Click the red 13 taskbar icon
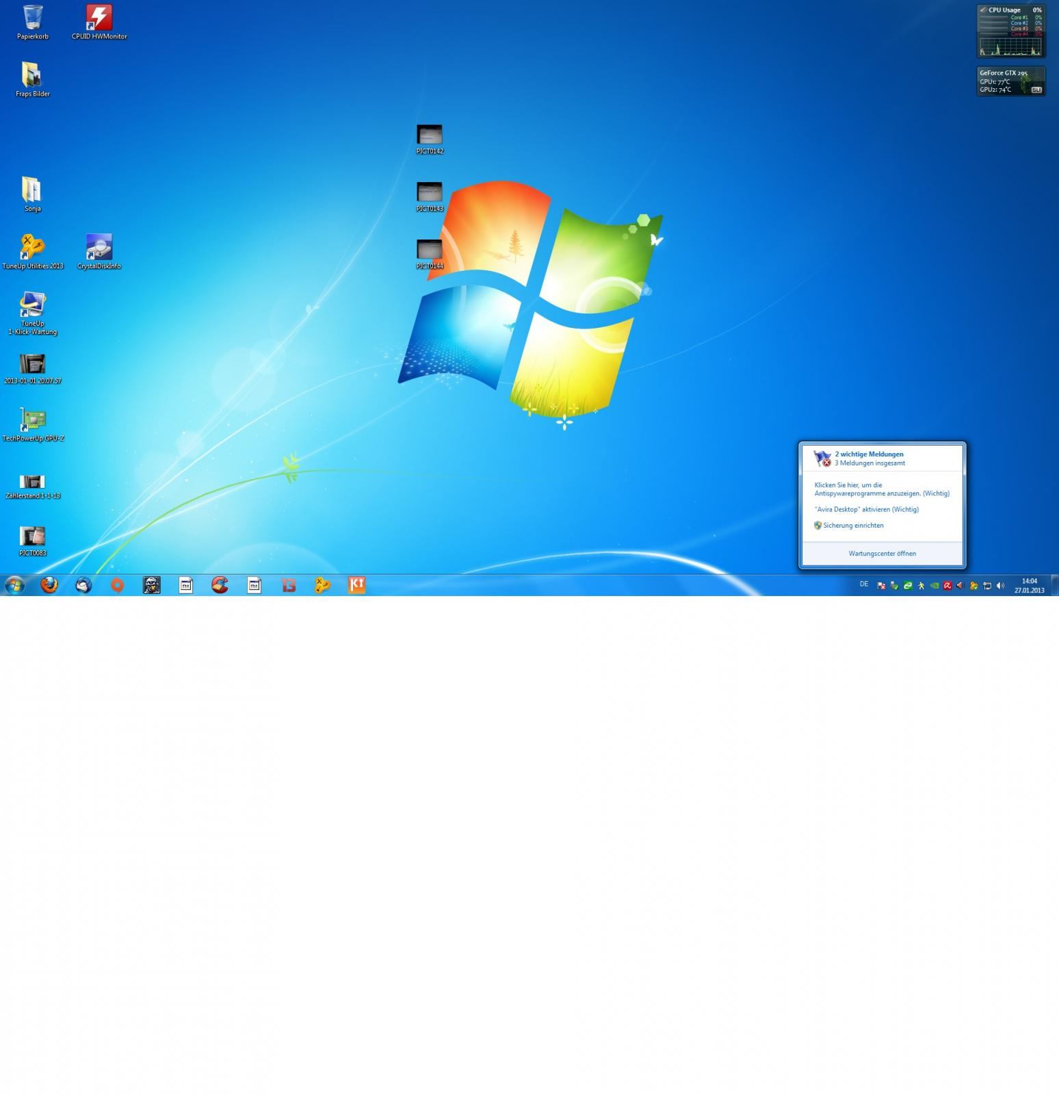Image resolution: width=1059 pixels, height=1095 pixels. click(288, 585)
